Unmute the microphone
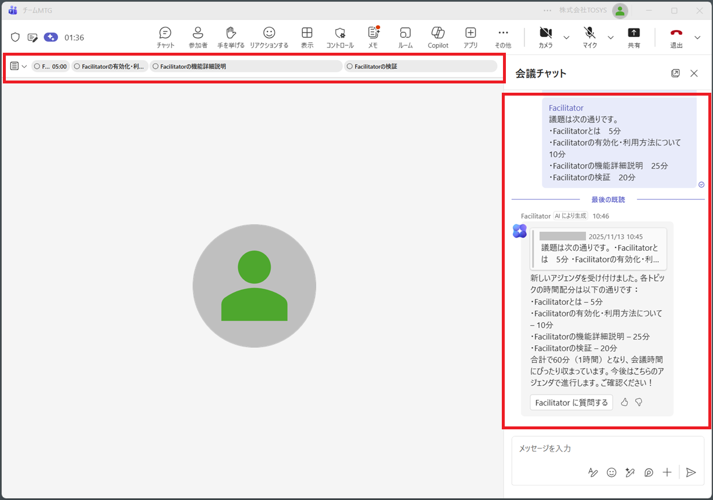This screenshot has height=500, width=713. (x=589, y=37)
